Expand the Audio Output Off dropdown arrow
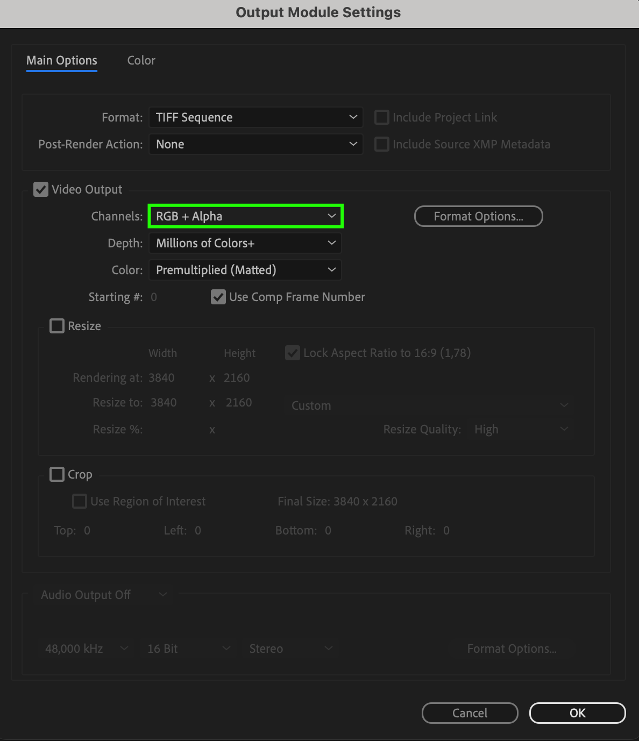Image resolution: width=639 pixels, height=741 pixels. coord(163,595)
